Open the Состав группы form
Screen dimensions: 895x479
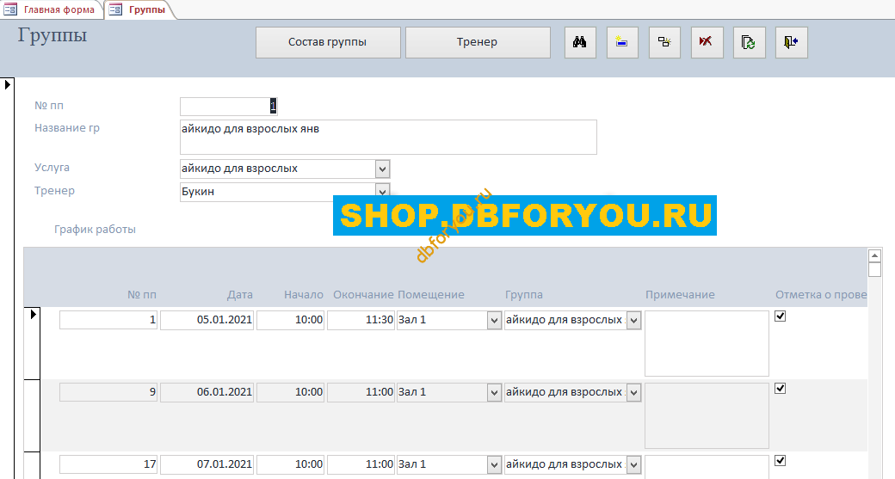(x=328, y=42)
